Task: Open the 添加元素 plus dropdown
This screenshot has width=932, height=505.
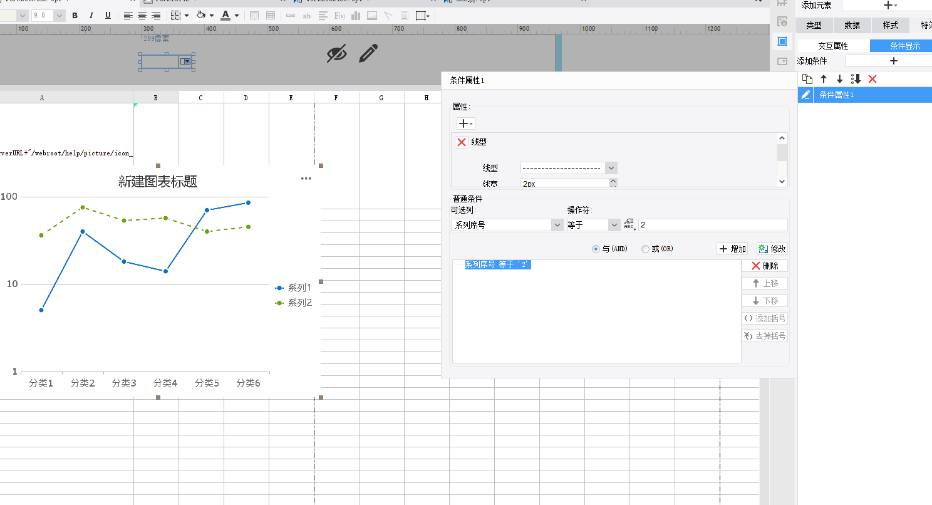Action: 890,5
